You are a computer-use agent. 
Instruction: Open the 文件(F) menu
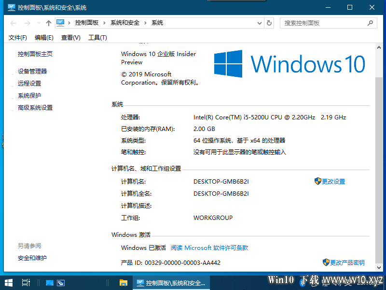(18, 38)
